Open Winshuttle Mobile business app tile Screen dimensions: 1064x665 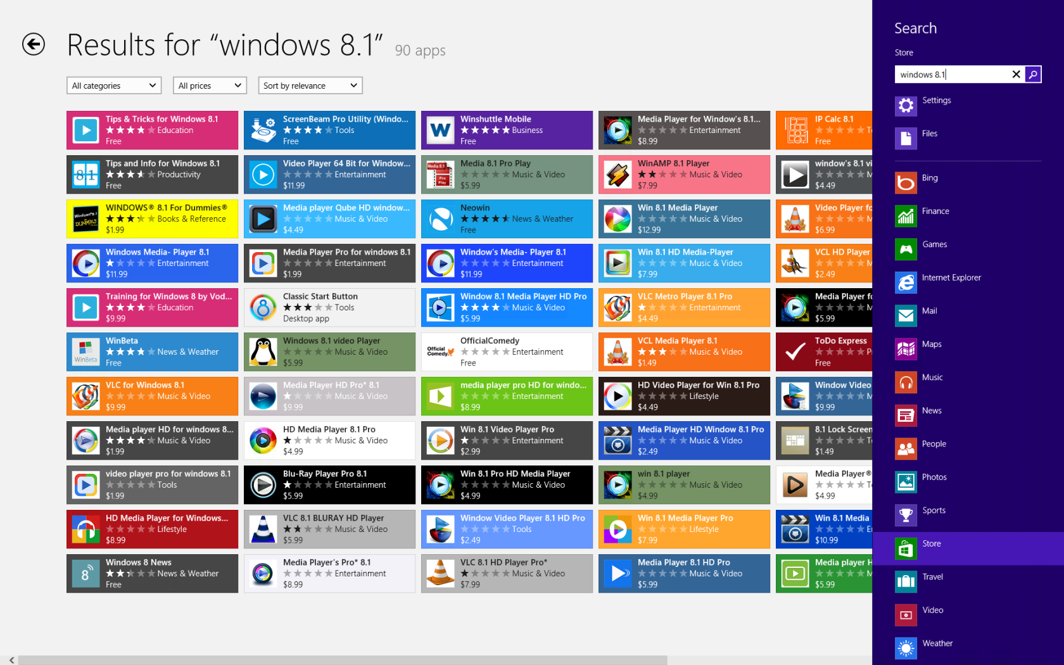click(x=507, y=130)
